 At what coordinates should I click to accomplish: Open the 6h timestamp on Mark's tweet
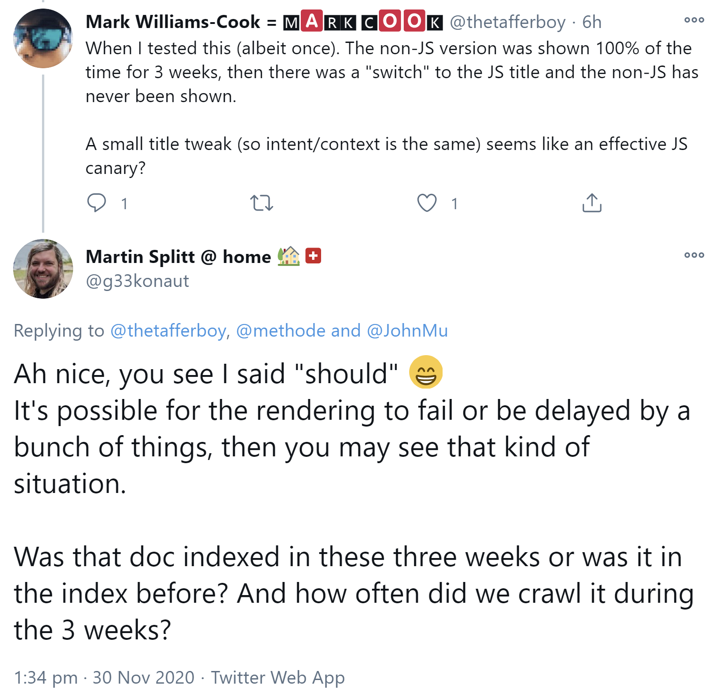592,22
